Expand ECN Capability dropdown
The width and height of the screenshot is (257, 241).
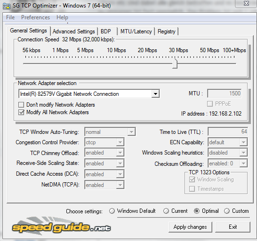243,142
